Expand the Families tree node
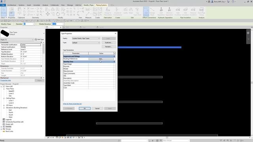Image resolution: width=253 pixels, height=142 pixels. pos(2,127)
